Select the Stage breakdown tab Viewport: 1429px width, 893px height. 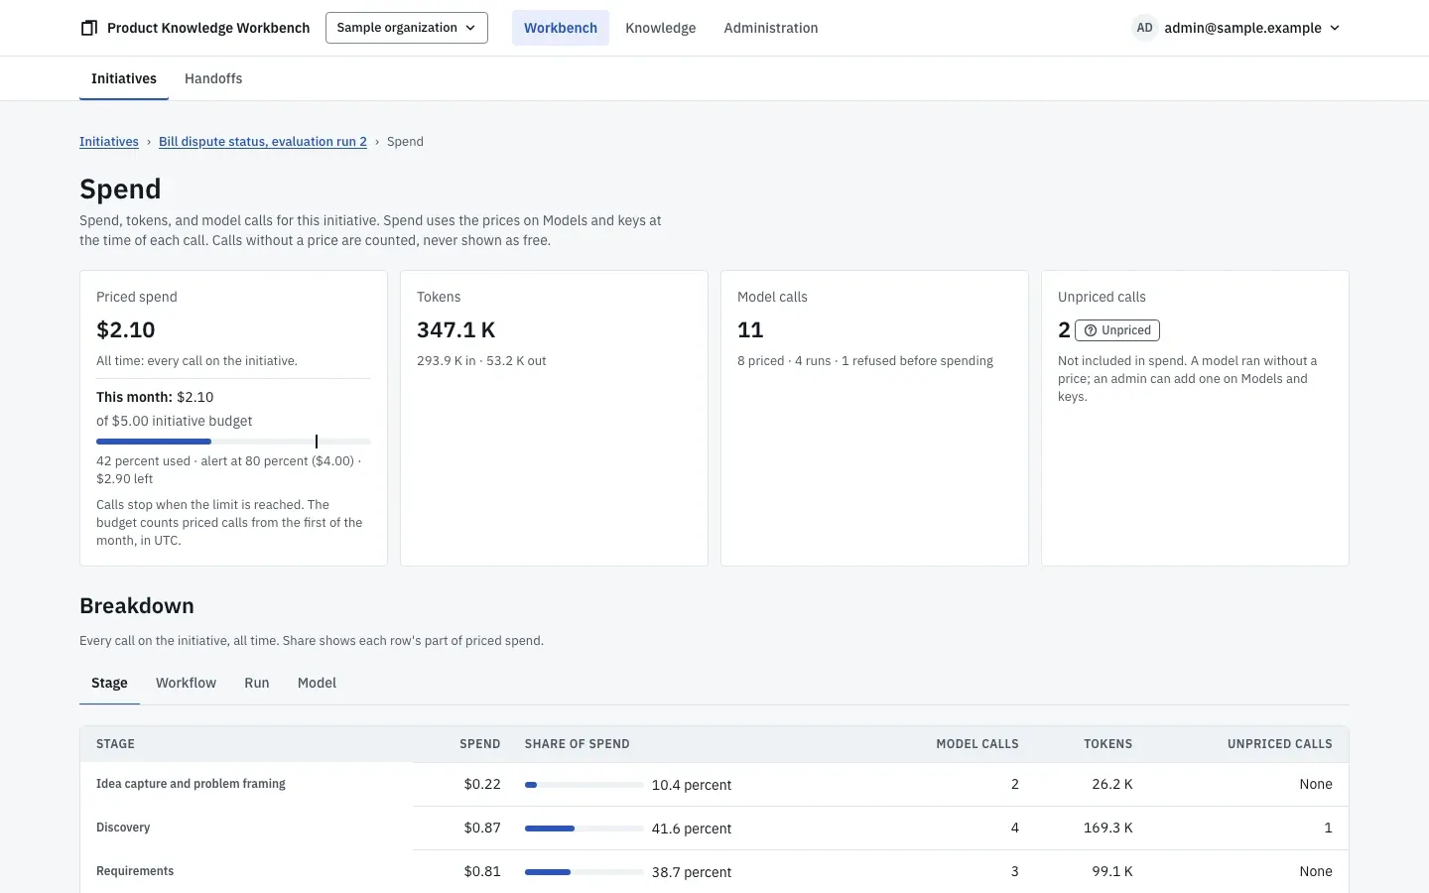tap(109, 683)
